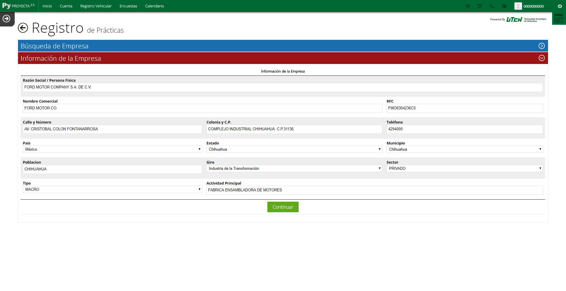
Task: Open the calendar icon in the top navigation bar
Action: point(480,6)
